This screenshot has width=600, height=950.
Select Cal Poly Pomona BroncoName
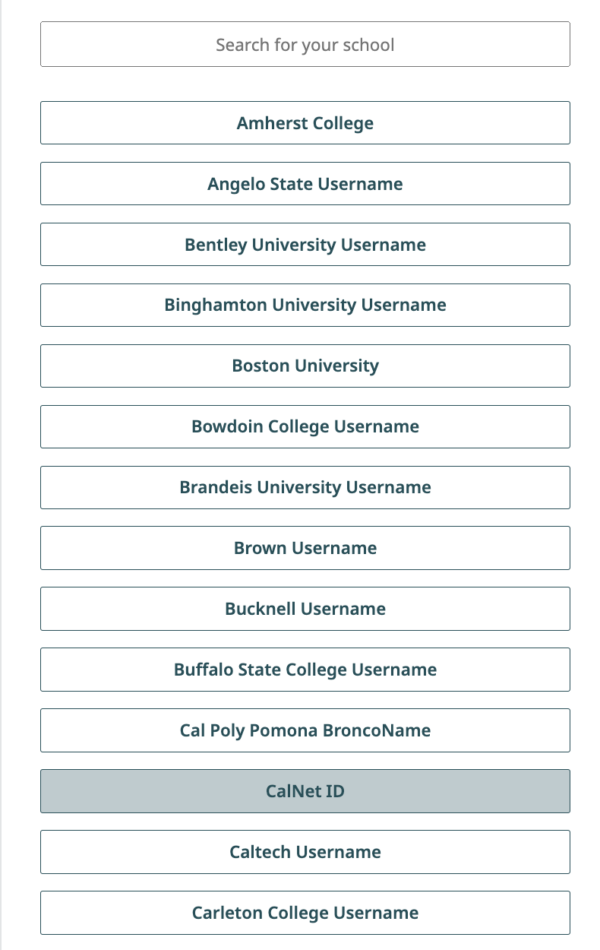click(305, 731)
